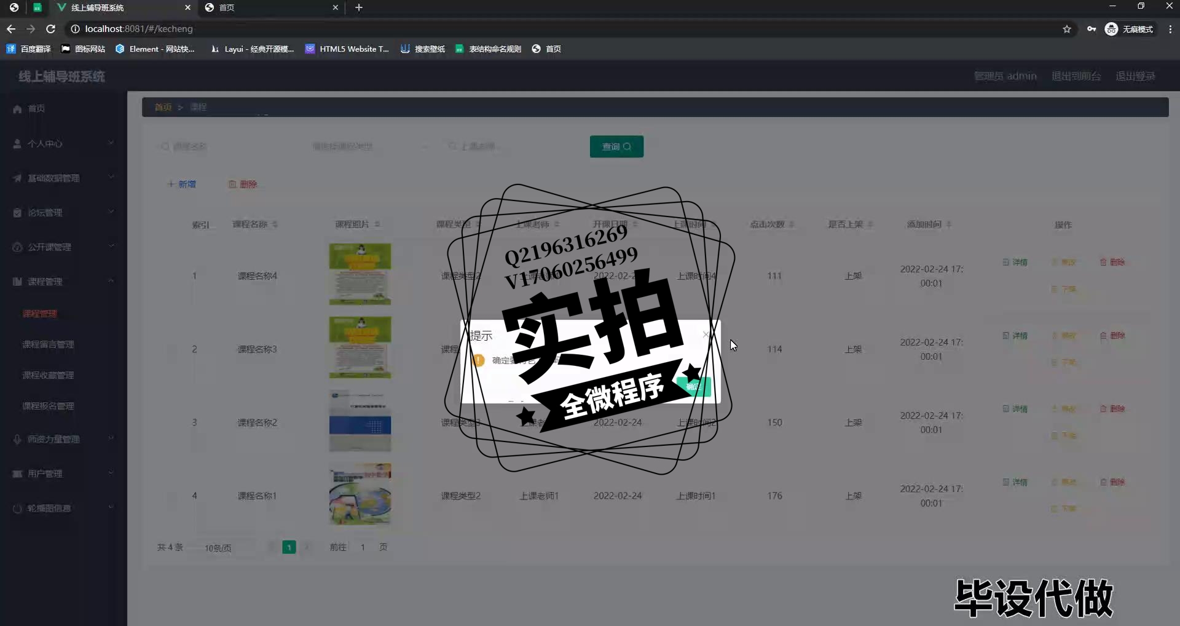The height and width of the screenshot is (626, 1180).
Task: Select 课程管理 submenu item
Action: pyautogui.click(x=40, y=314)
